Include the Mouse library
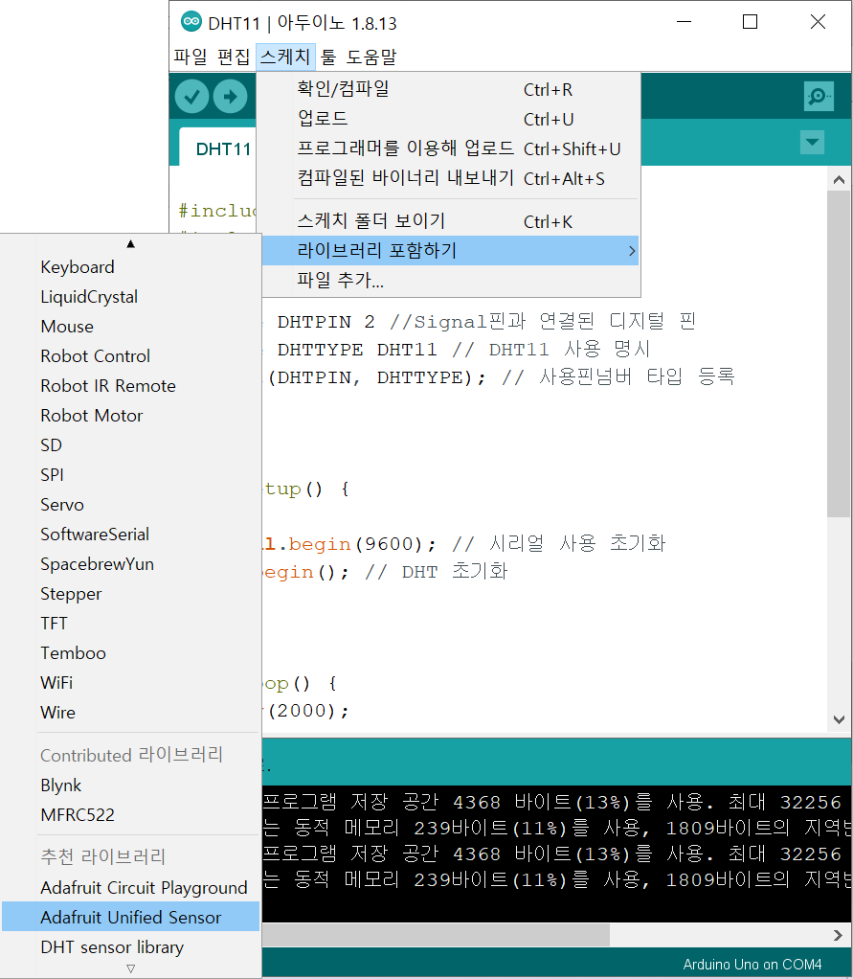The height and width of the screenshot is (979, 853). 131,327
